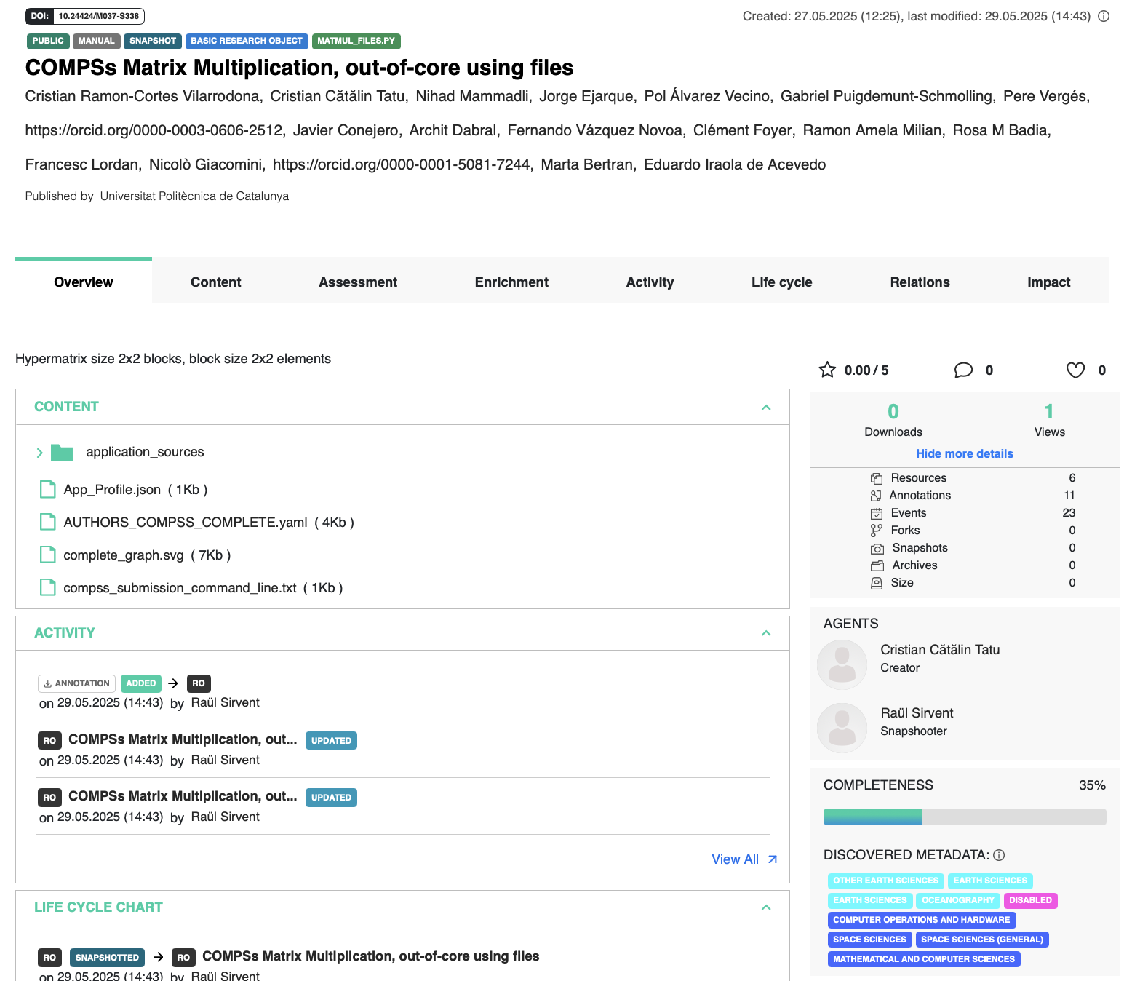The width and height of the screenshot is (1132, 981).
Task: Expand the application_sources folder chevron
Action: (x=40, y=453)
